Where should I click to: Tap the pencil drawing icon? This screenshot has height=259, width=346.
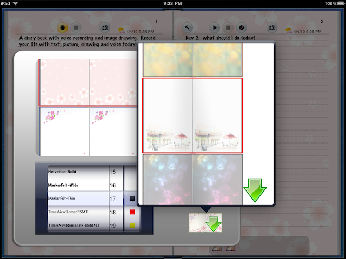pos(242,28)
